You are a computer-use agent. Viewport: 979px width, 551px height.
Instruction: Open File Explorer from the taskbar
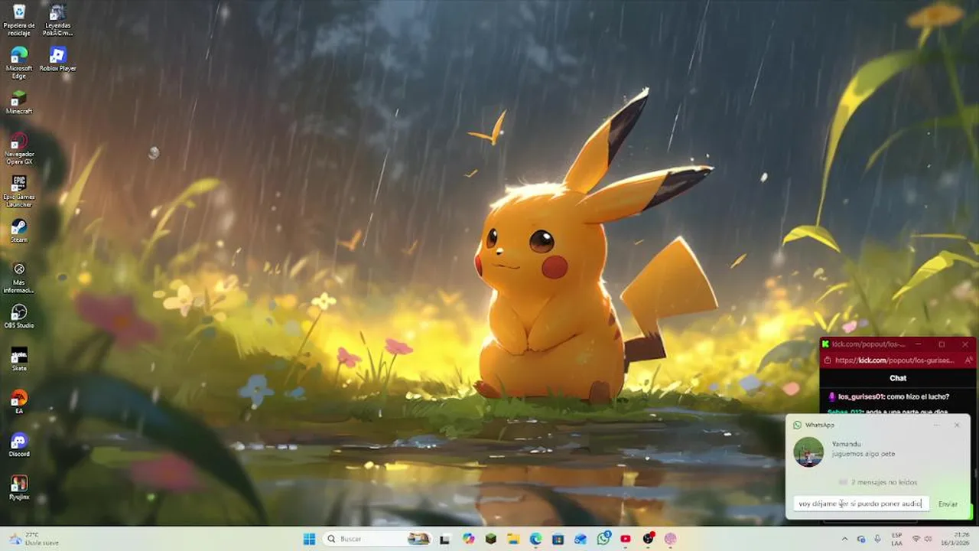pos(513,539)
